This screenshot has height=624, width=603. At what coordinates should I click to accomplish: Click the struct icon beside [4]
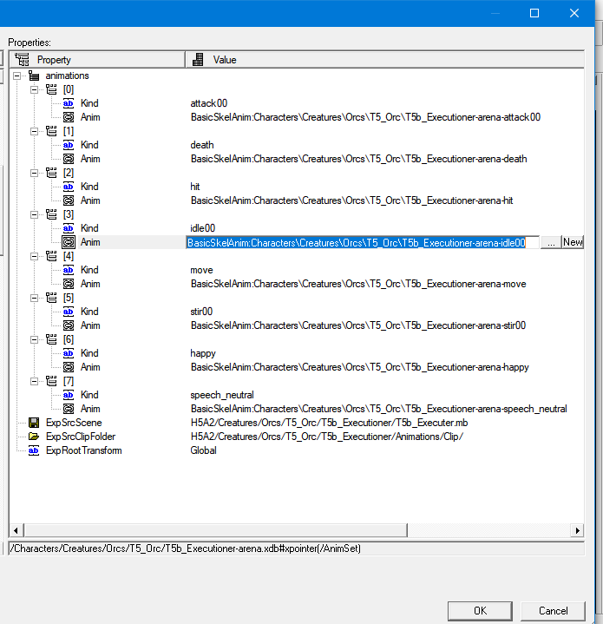(51, 256)
